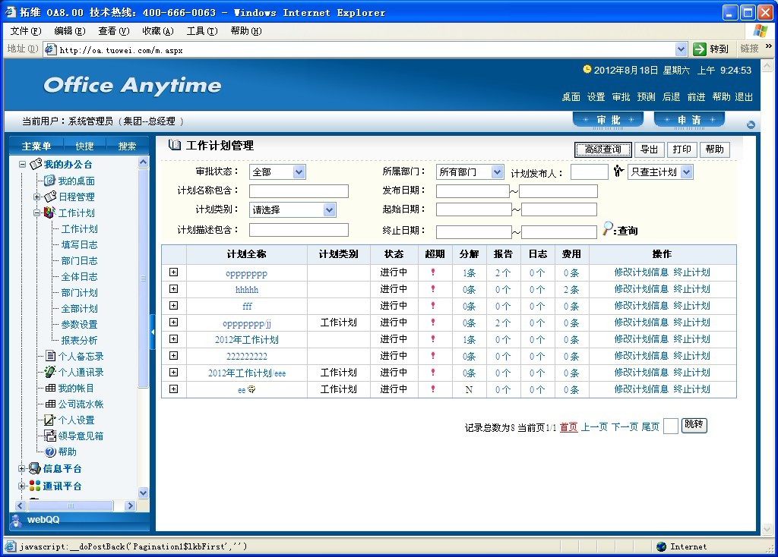Viewport: 778px width, 557px height.
Task: Switch to the 快捷 tab in sidebar
Action: click(84, 146)
